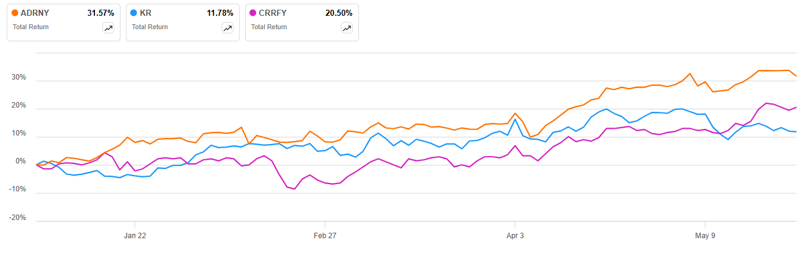Viewport: 805px width, 254px height.
Task: Click the CRRFY trend chart icon
Action: 347,28
